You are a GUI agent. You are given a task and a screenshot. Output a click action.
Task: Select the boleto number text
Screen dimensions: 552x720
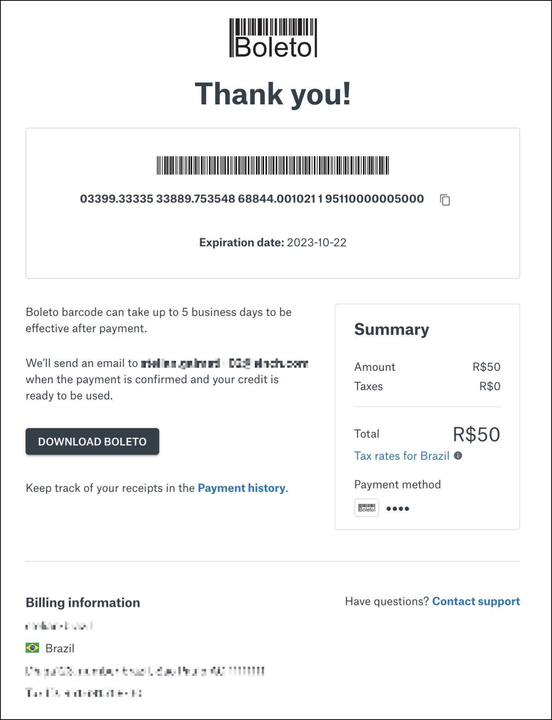(x=252, y=199)
